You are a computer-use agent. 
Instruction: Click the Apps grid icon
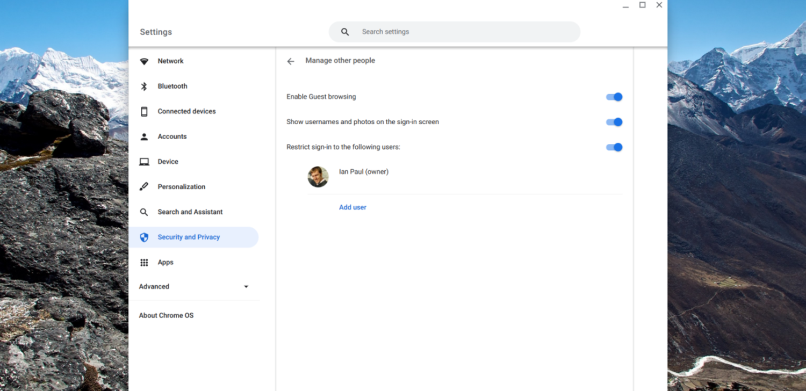tap(144, 263)
